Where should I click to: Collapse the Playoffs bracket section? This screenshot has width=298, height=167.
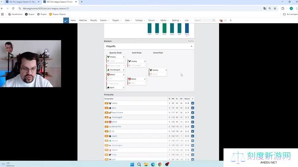coord(191,46)
